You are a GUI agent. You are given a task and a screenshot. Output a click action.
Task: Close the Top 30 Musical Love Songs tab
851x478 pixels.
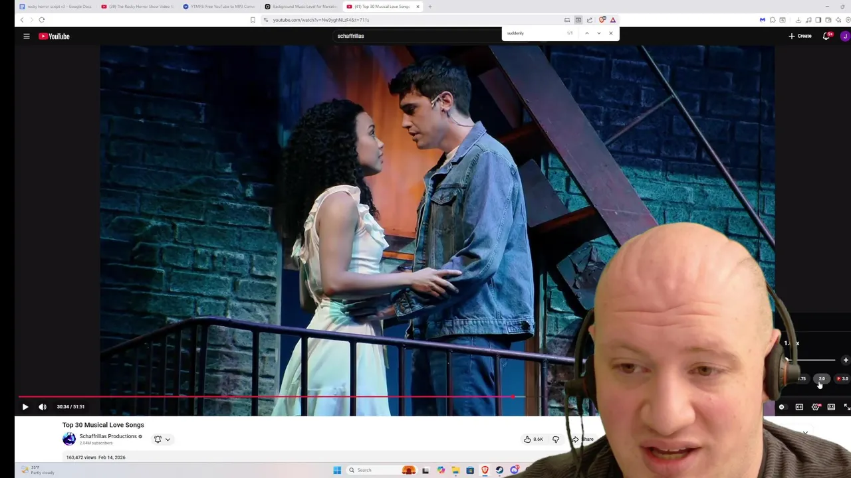point(418,7)
